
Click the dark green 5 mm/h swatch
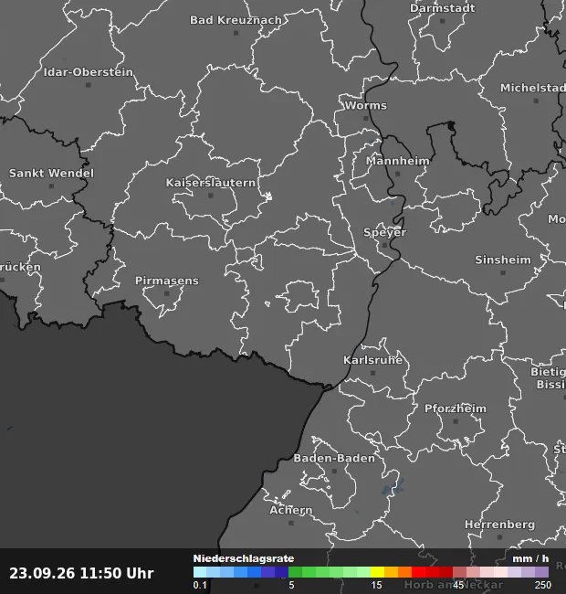click(295, 572)
